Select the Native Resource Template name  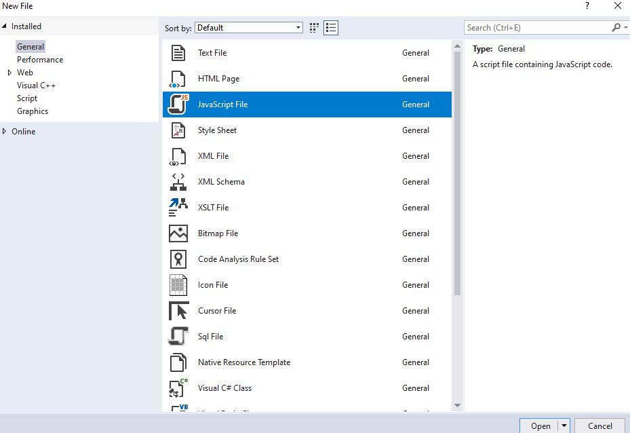(x=244, y=362)
